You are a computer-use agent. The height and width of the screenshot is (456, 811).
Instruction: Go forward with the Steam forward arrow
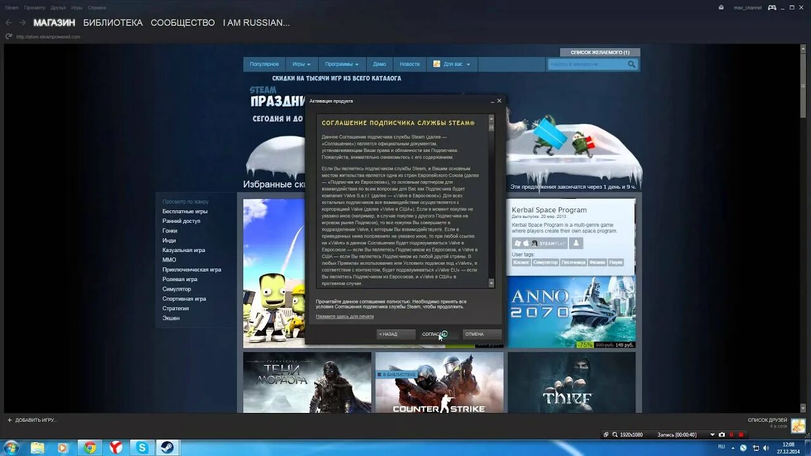pos(22,23)
